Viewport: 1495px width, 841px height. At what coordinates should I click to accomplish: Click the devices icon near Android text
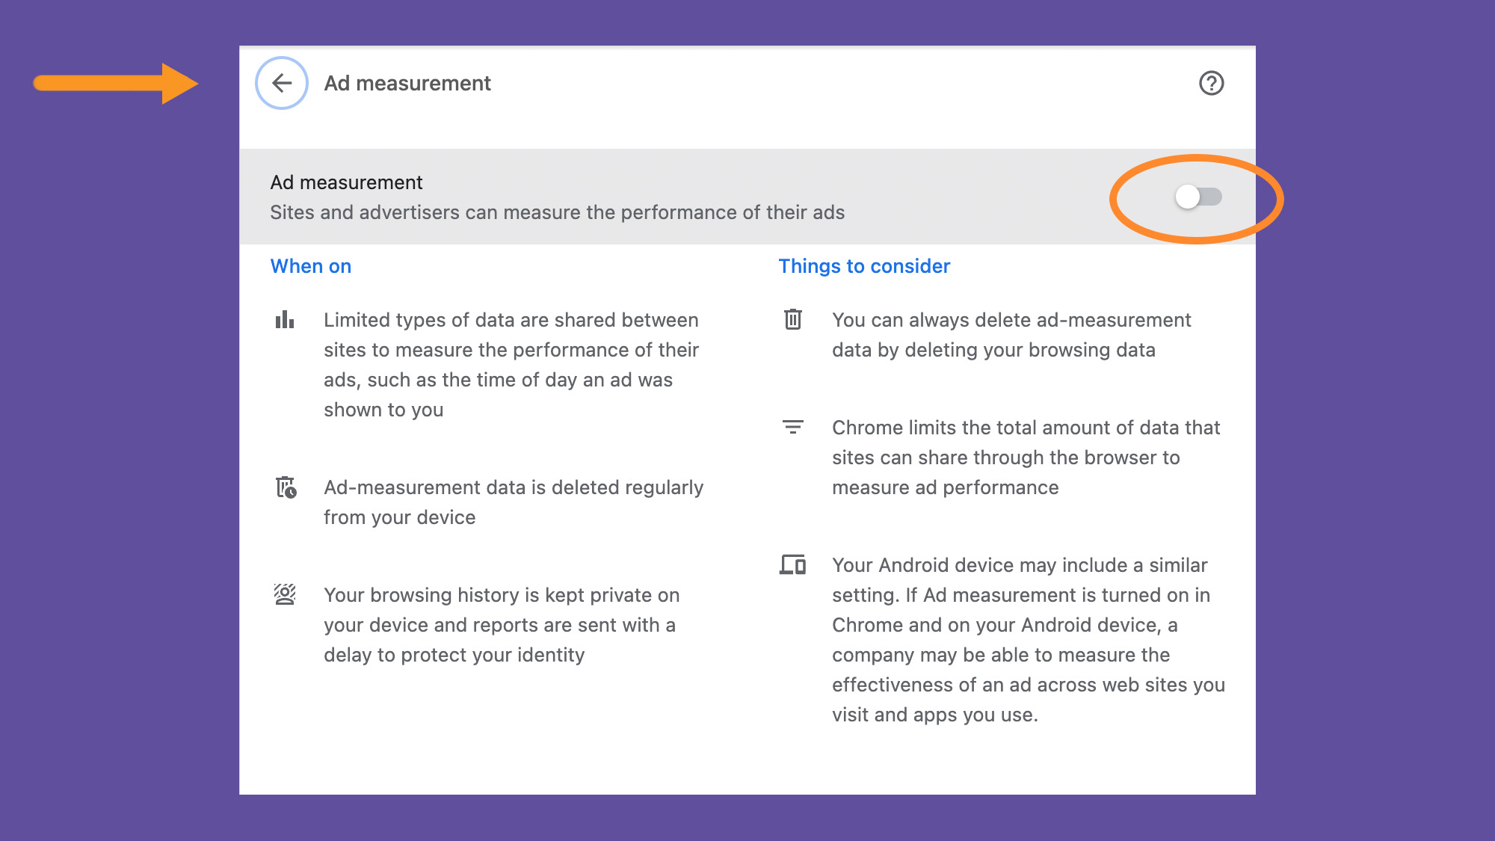coord(792,564)
